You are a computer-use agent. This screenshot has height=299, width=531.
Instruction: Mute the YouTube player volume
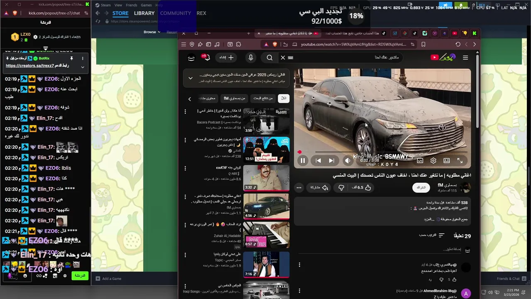point(348,160)
